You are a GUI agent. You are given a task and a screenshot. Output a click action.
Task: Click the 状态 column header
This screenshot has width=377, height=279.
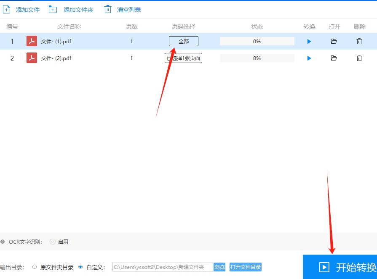257,26
